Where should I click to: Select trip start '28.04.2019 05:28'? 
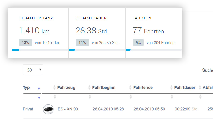(108, 109)
